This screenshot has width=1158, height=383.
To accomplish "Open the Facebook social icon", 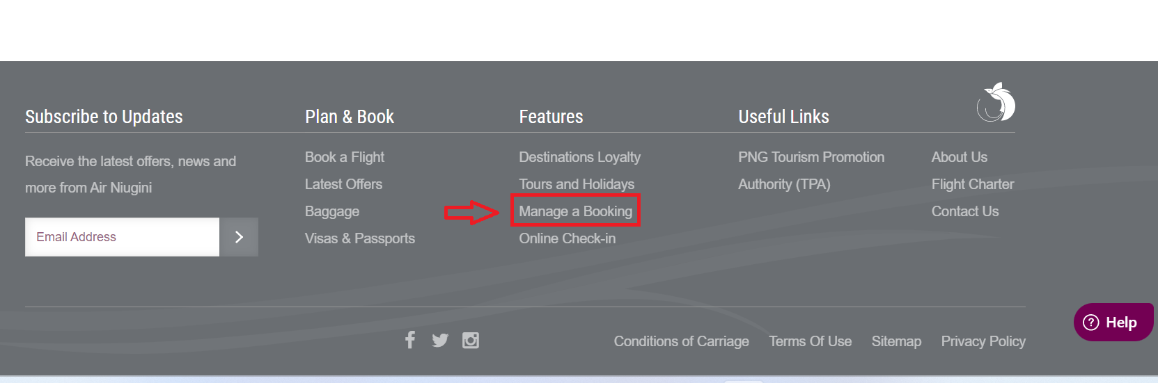I will coord(410,340).
